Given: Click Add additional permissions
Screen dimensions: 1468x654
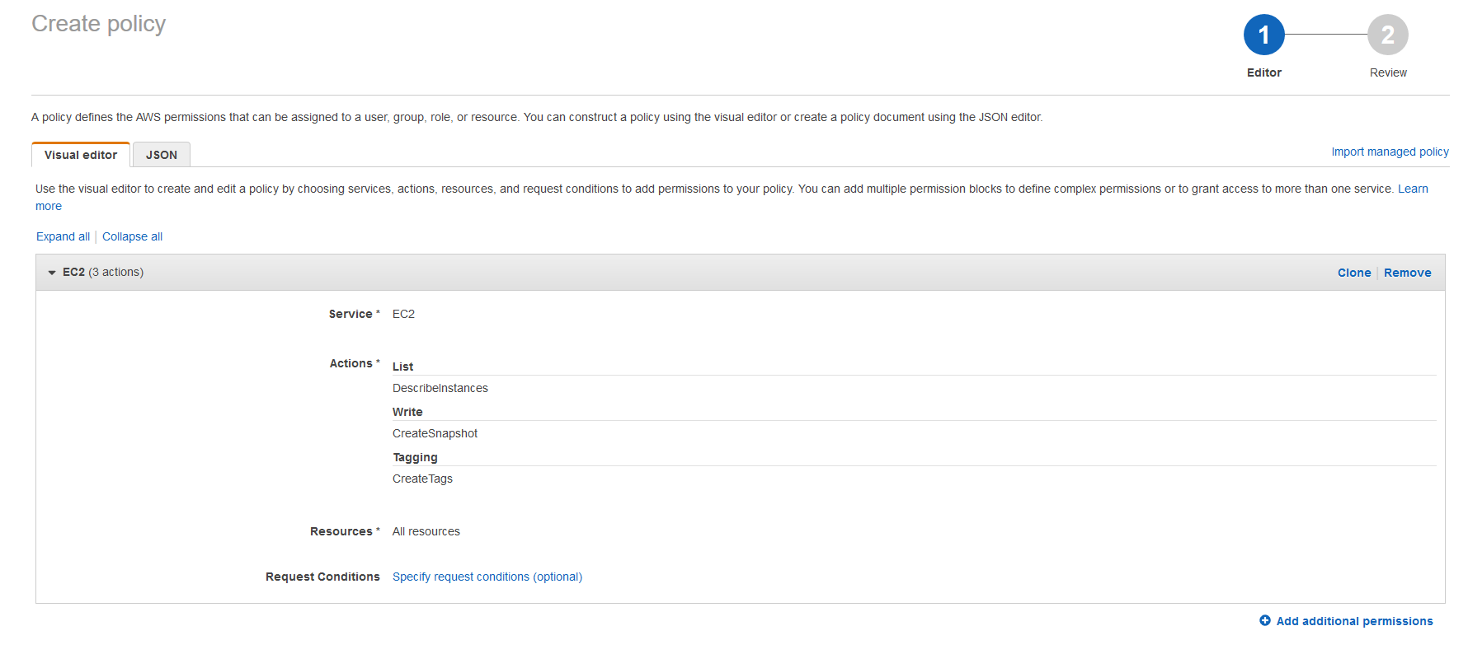Looking at the screenshot, I should coord(1354,621).
